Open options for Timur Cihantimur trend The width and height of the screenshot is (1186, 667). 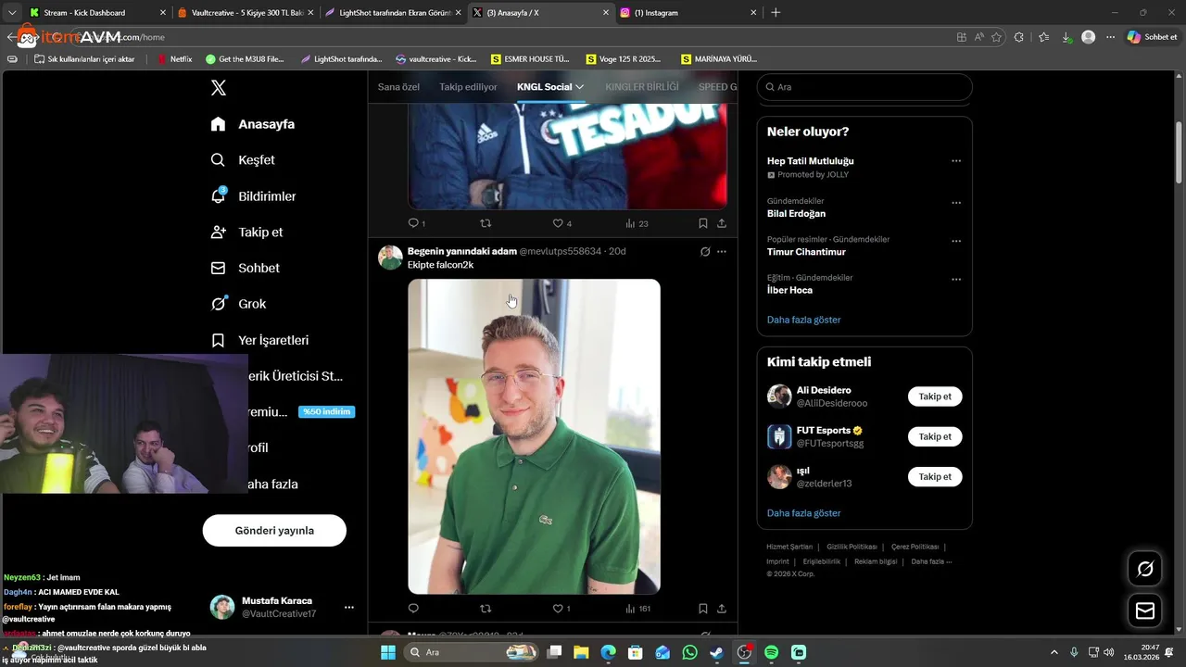tap(956, 241)
